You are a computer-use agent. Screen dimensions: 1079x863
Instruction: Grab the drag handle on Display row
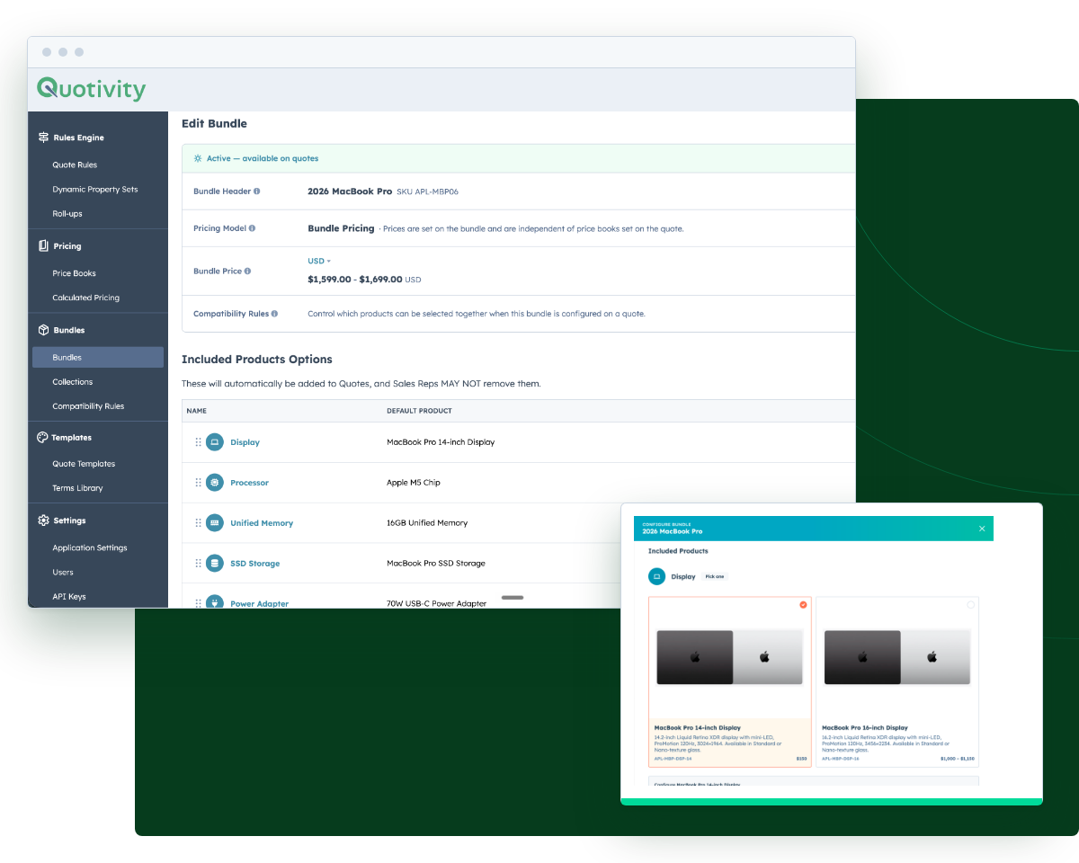tap(198, 442)
